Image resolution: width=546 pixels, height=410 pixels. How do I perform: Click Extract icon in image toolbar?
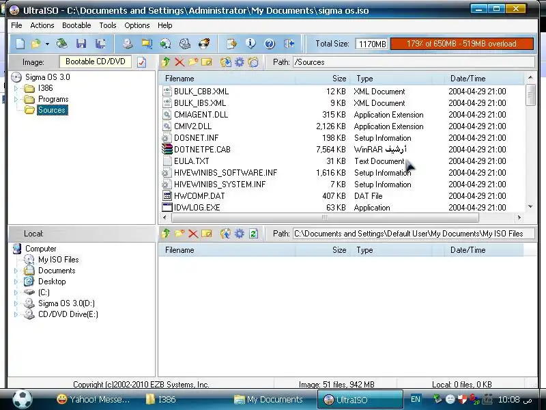pyautogui.click(x=226, y=62)
